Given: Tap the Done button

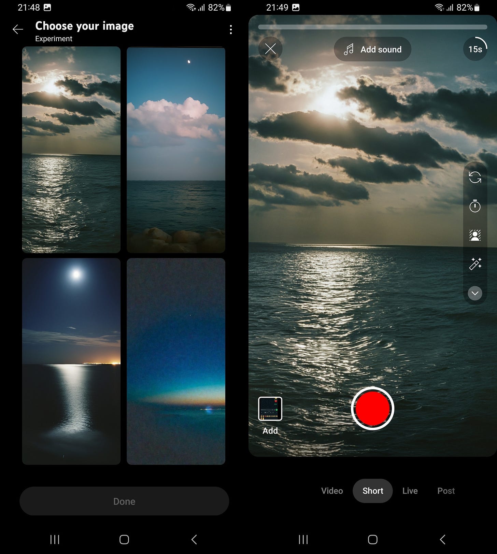Looking at the screenshot, I should (x=124, y=501).
